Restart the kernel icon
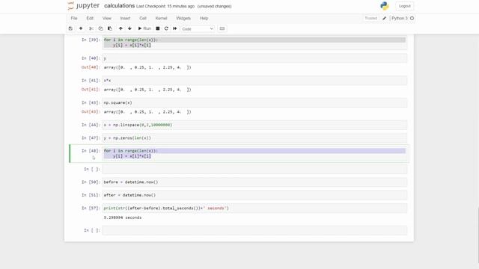The image size is (479, 269). [166, 28]
